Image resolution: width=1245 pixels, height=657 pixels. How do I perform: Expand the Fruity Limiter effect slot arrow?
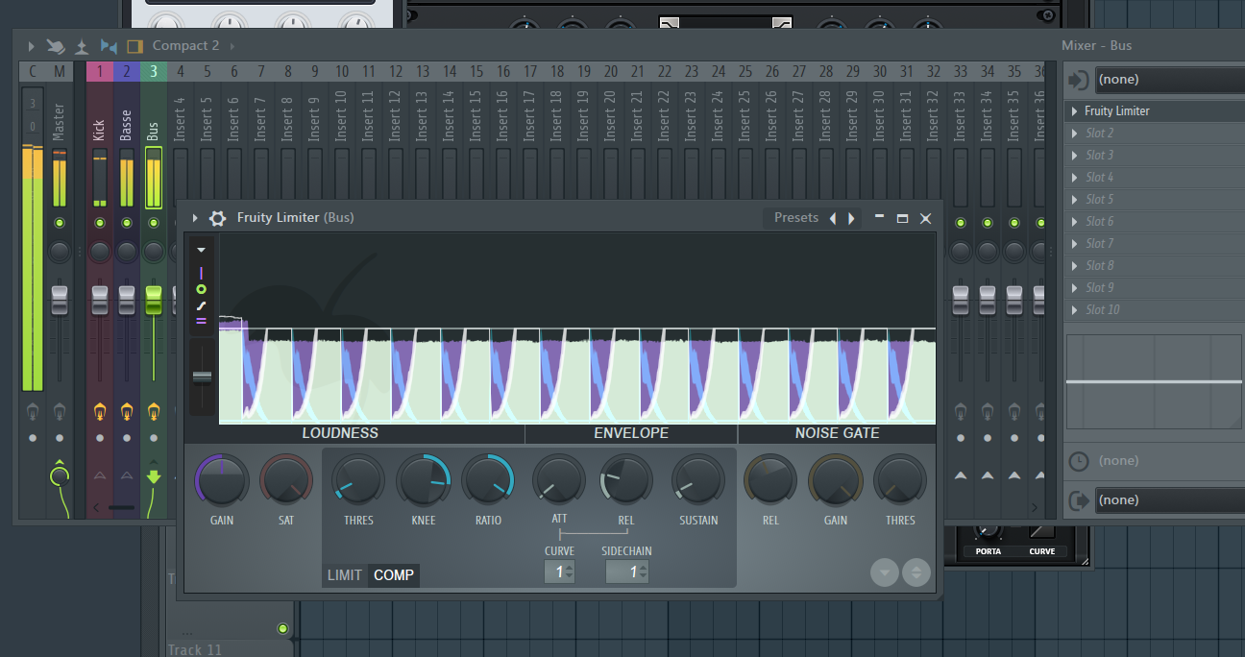[x=1074, y=111]
